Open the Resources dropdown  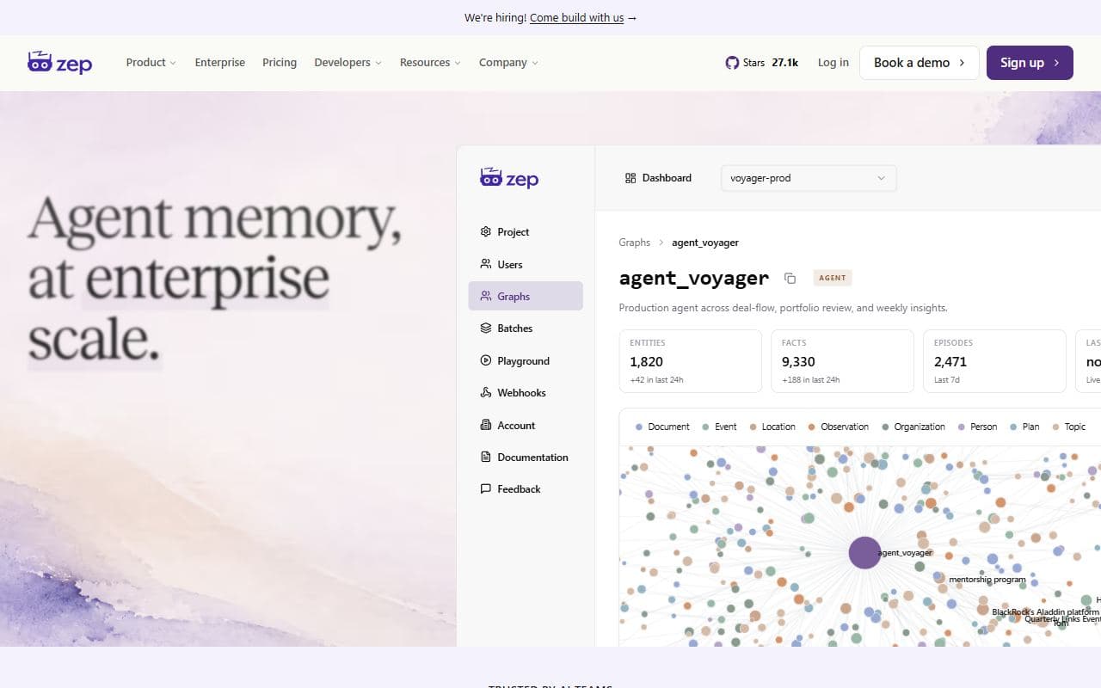pyautogui.click(x=430, y=63)
